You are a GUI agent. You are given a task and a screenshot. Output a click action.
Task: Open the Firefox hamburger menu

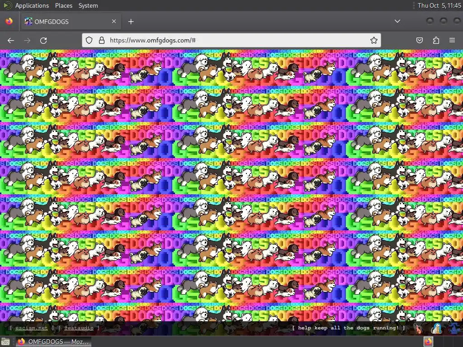pyautogui.click(x=452, y=40)
